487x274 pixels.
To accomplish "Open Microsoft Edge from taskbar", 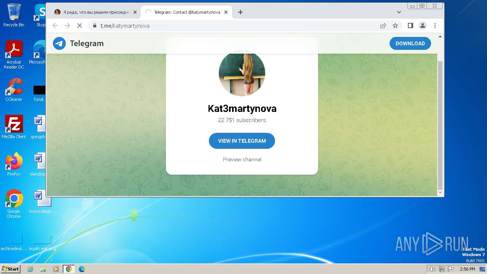I will (82, 269).
